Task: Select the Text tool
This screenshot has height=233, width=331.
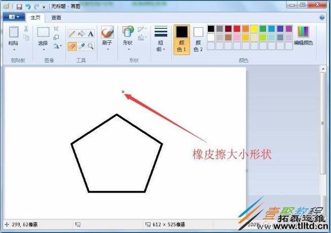Action: tap(91, 34)
